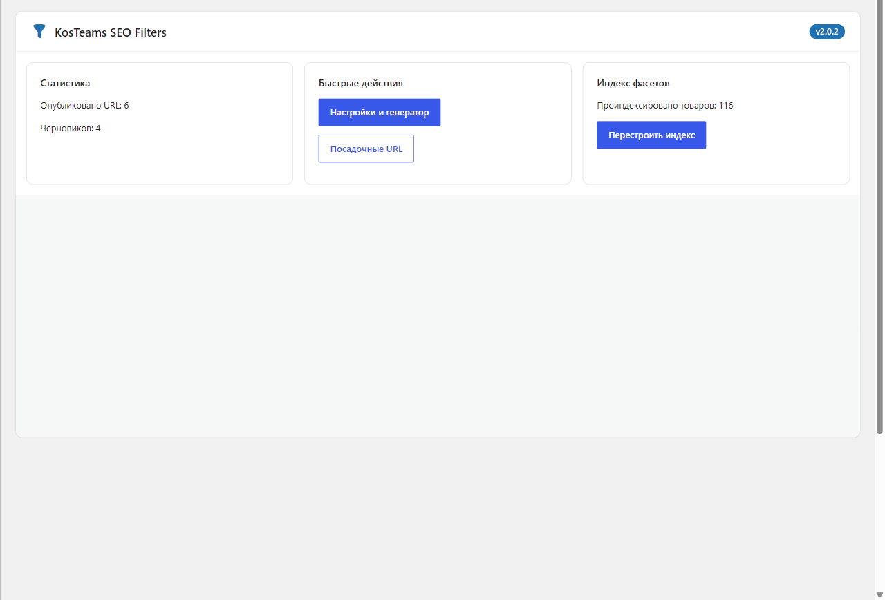Select the Индекс фасетов heading
The width and height of the screenshot is (885, 600).
tap(633, 83)
